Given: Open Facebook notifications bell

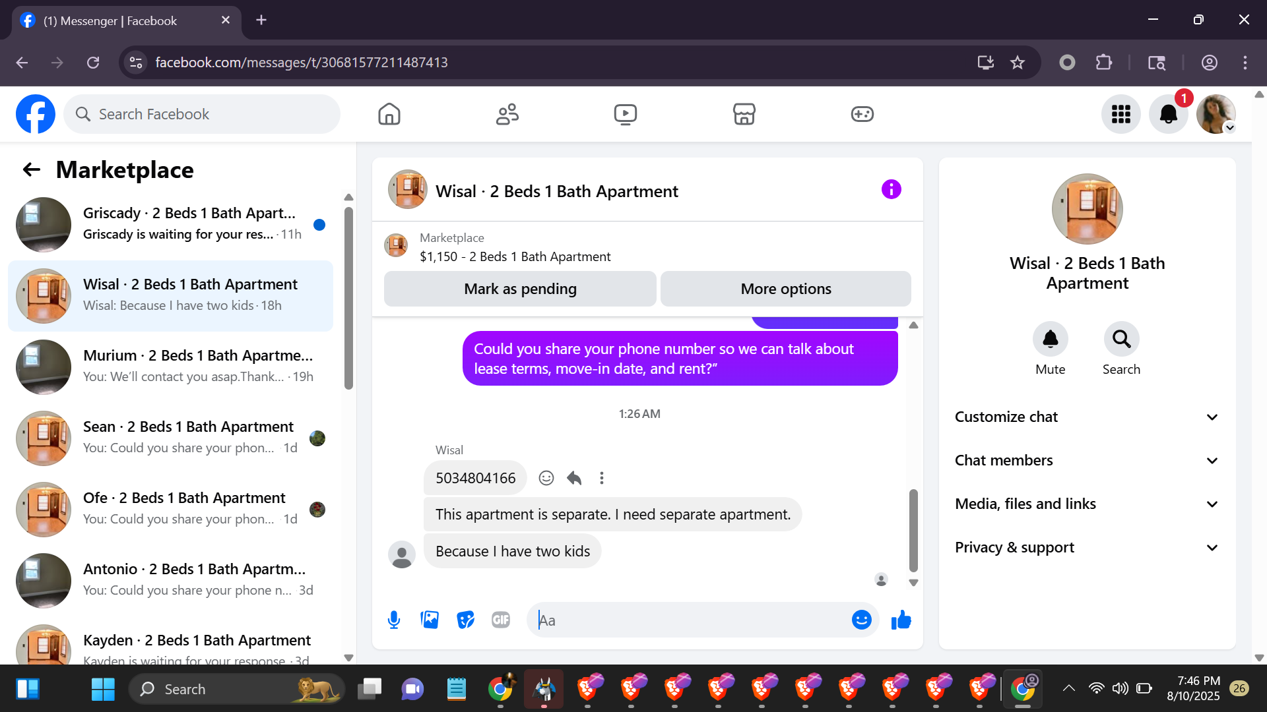Looking at the screenshot, I should (x=1168, y=114).
